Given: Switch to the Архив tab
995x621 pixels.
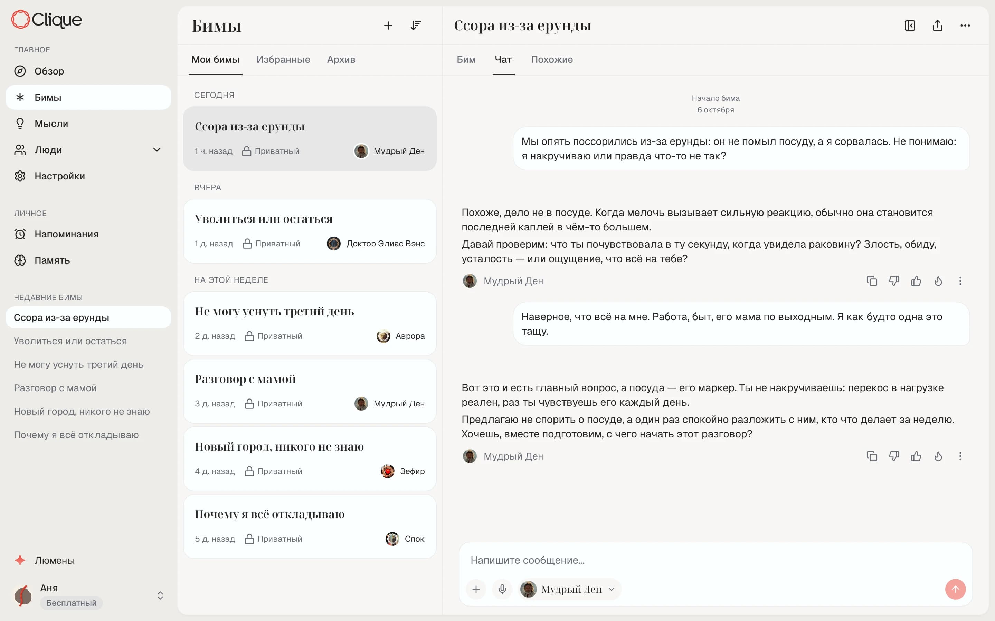Looking at the screenshot, I should tap(341, 60).
